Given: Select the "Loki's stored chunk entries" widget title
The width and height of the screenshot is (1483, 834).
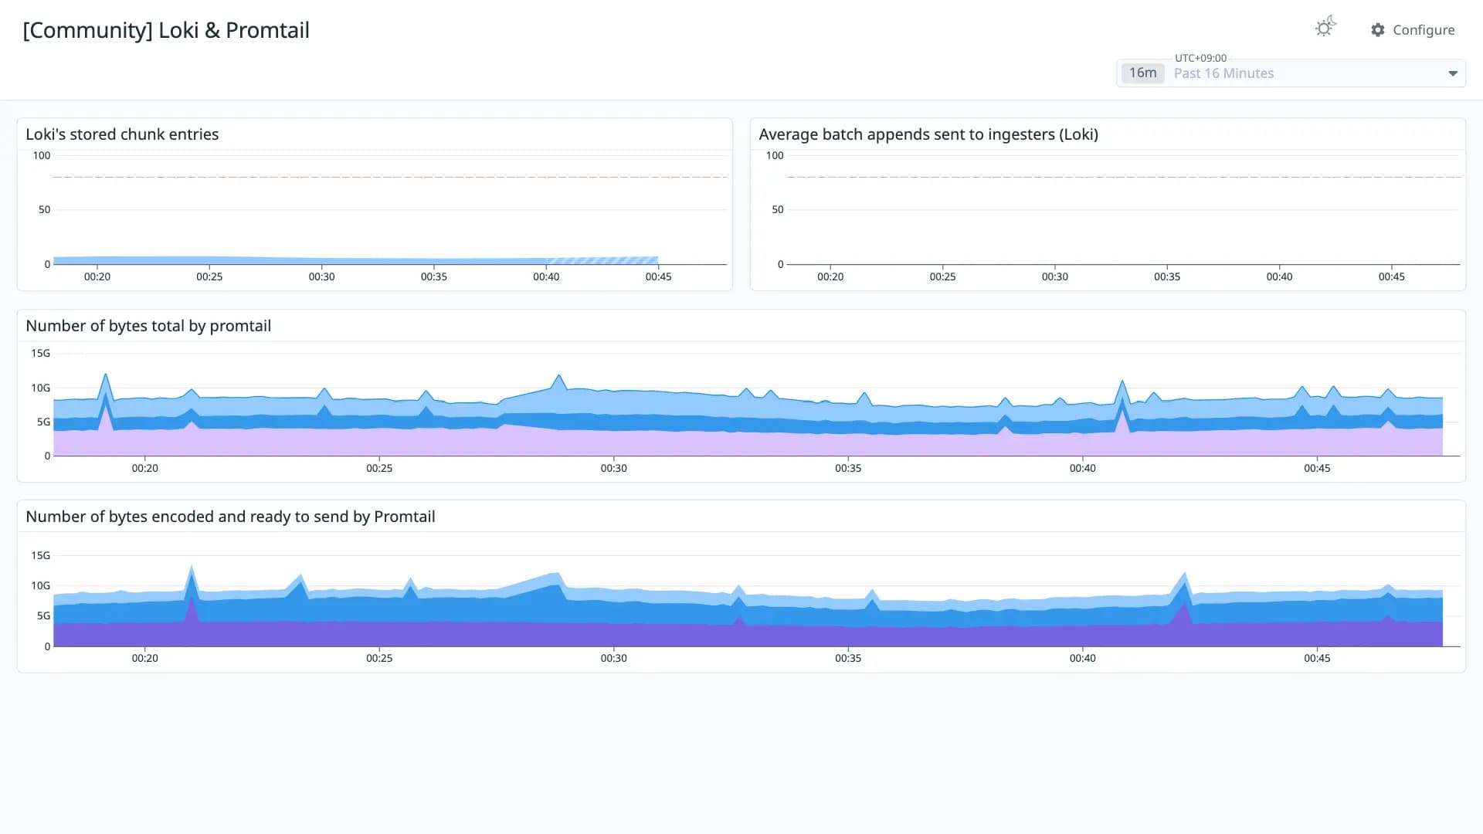Looking at the screenshot, I should [x=122, y=134].
